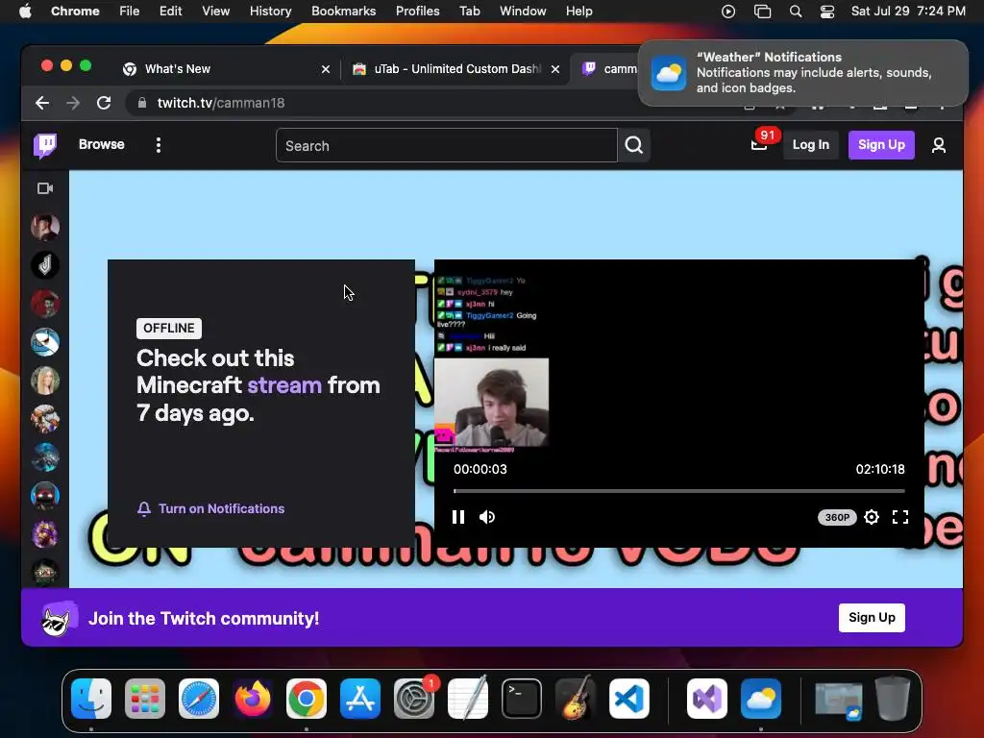Open the Profiles menu
The image size is (984, 738).
click(x=417, y=12)
